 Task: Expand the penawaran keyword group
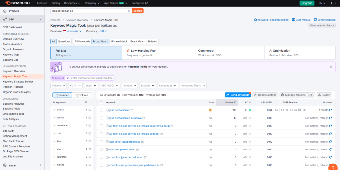pos(54,125)
